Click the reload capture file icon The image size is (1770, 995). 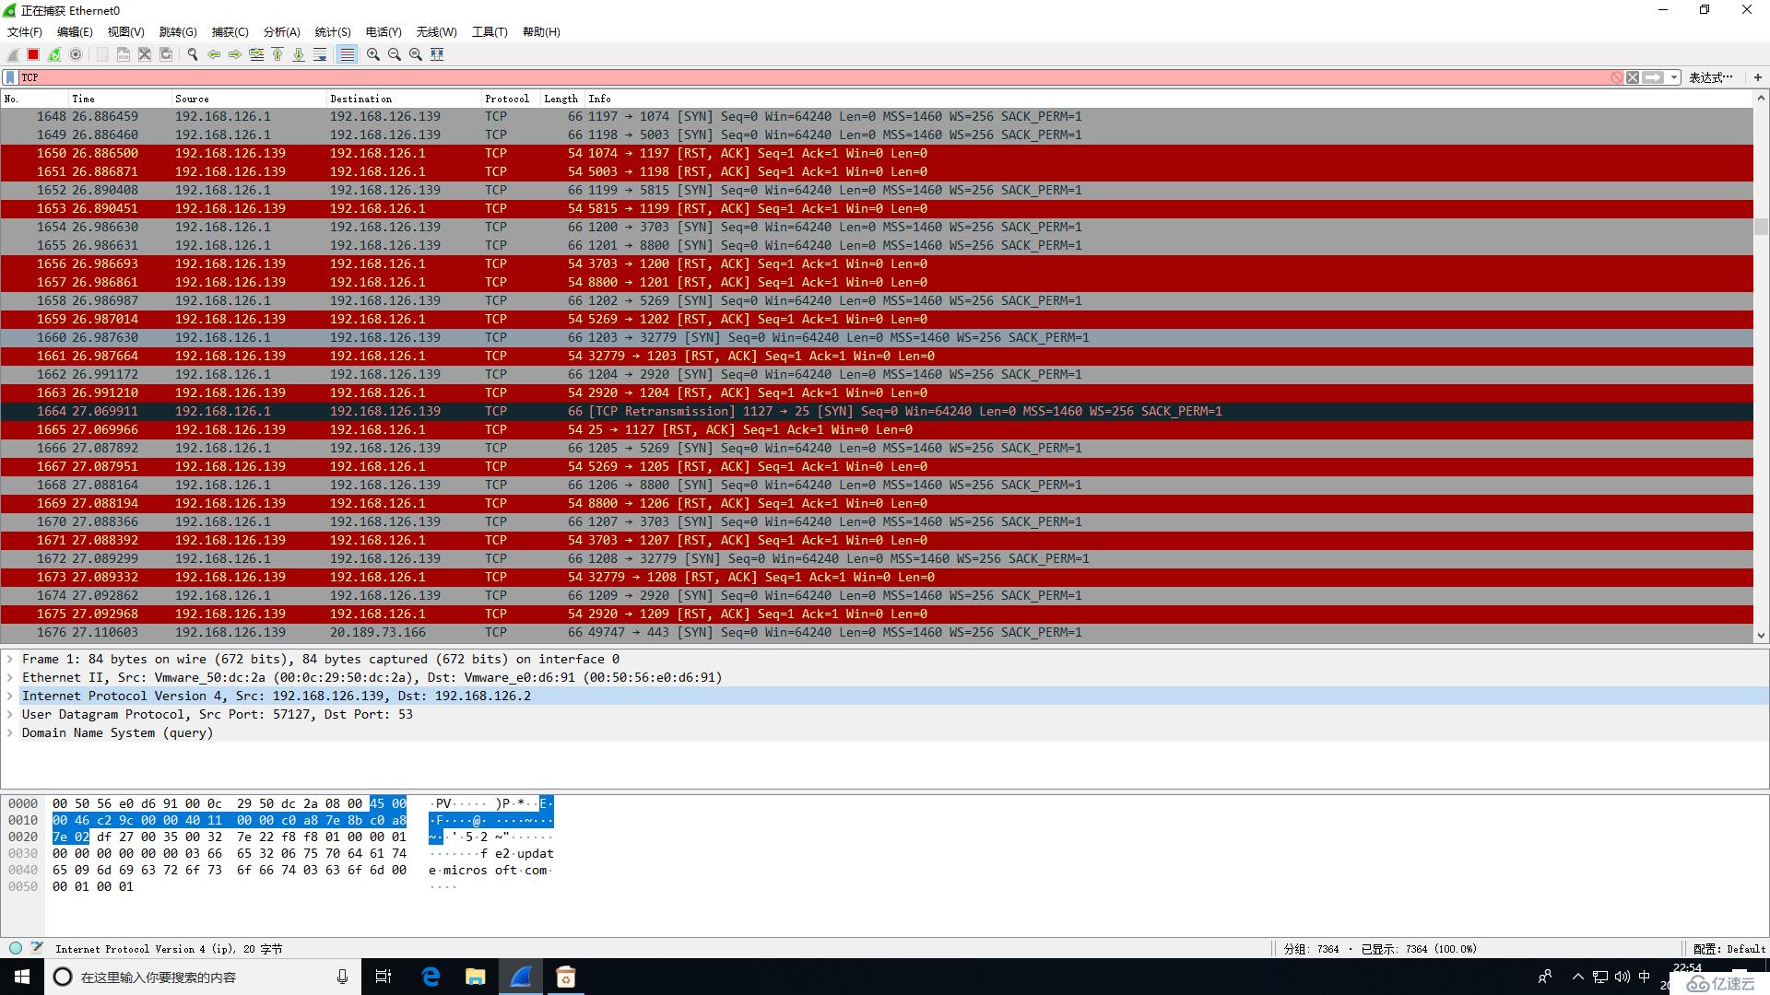166,54
